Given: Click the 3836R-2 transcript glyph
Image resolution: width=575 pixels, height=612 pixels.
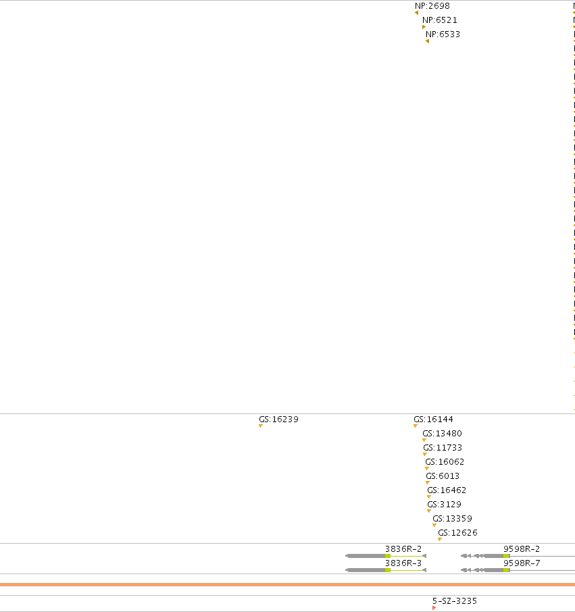Looking at the screenshot, I should click(x=386, y=556).
